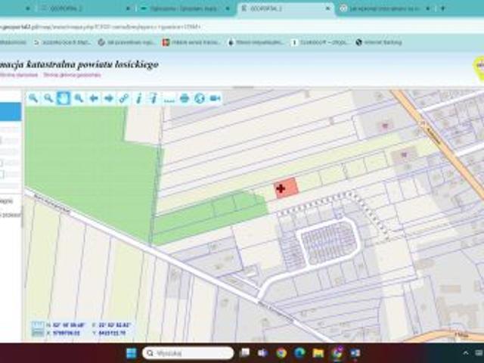Click the blue highlighted sidebar panel header
The width and height of the screenshot is (484, 363).
point(11,112)
